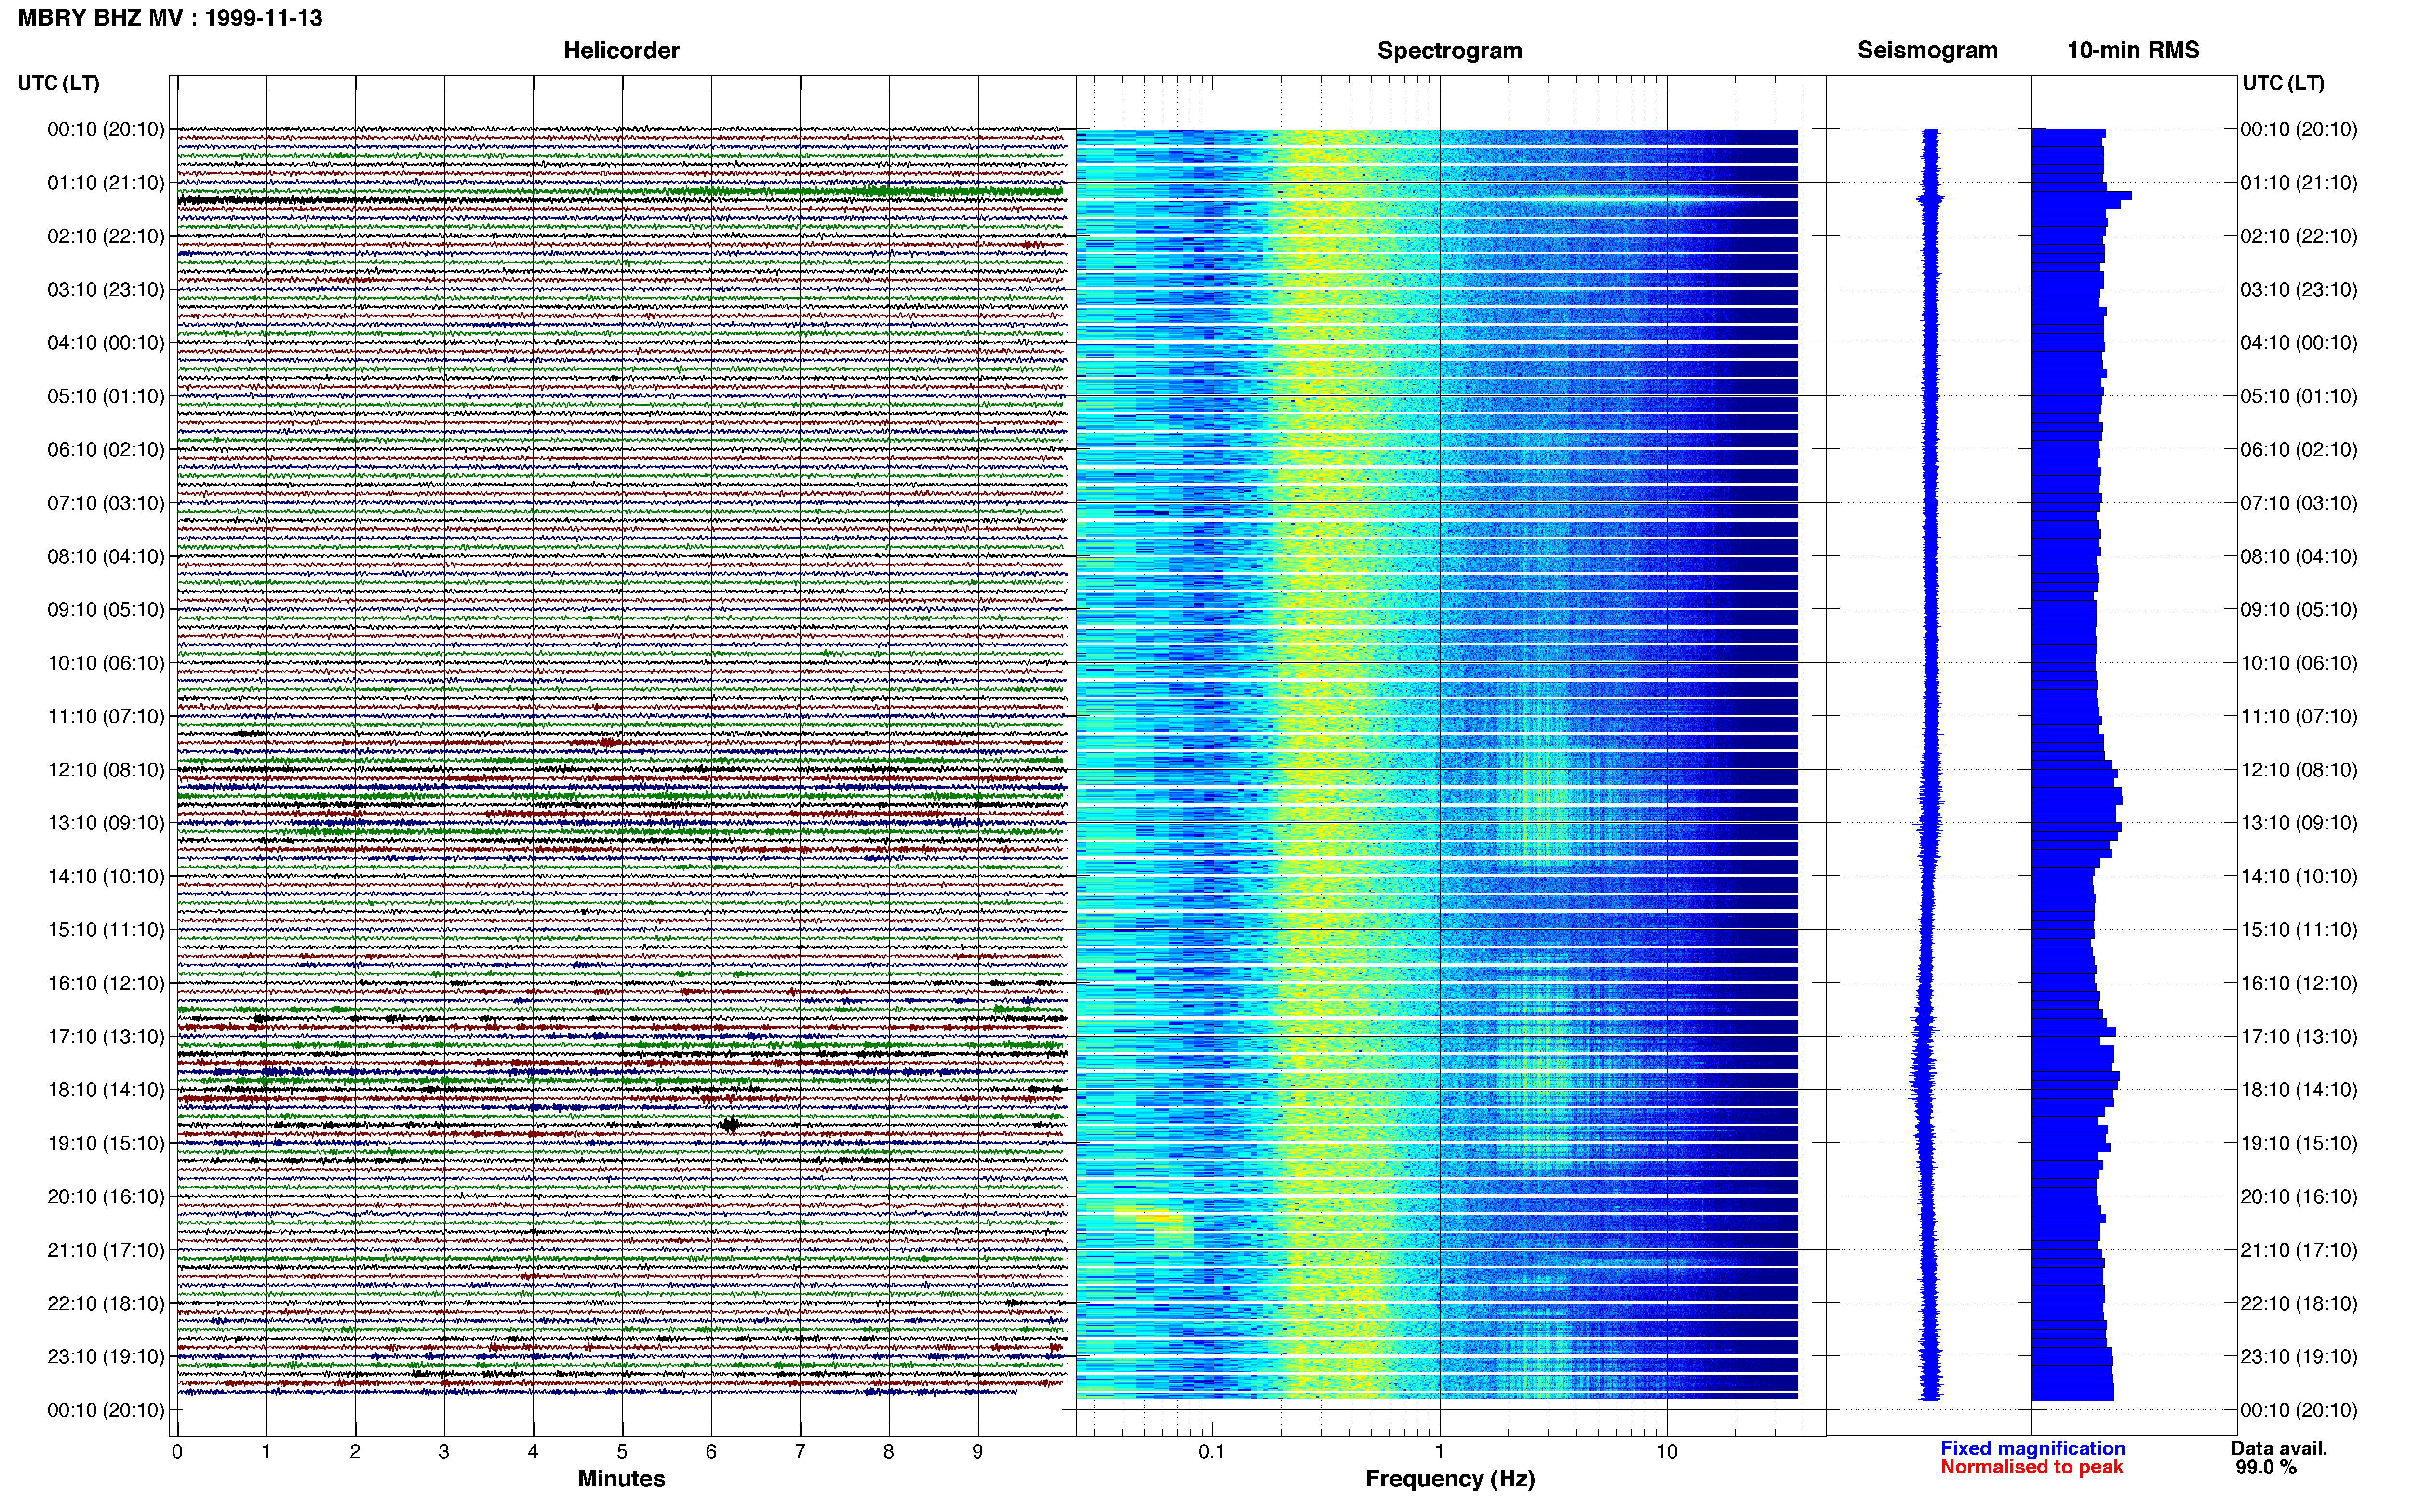
Task: Click left time label 14:10 (10:10)
Action: 105,876
